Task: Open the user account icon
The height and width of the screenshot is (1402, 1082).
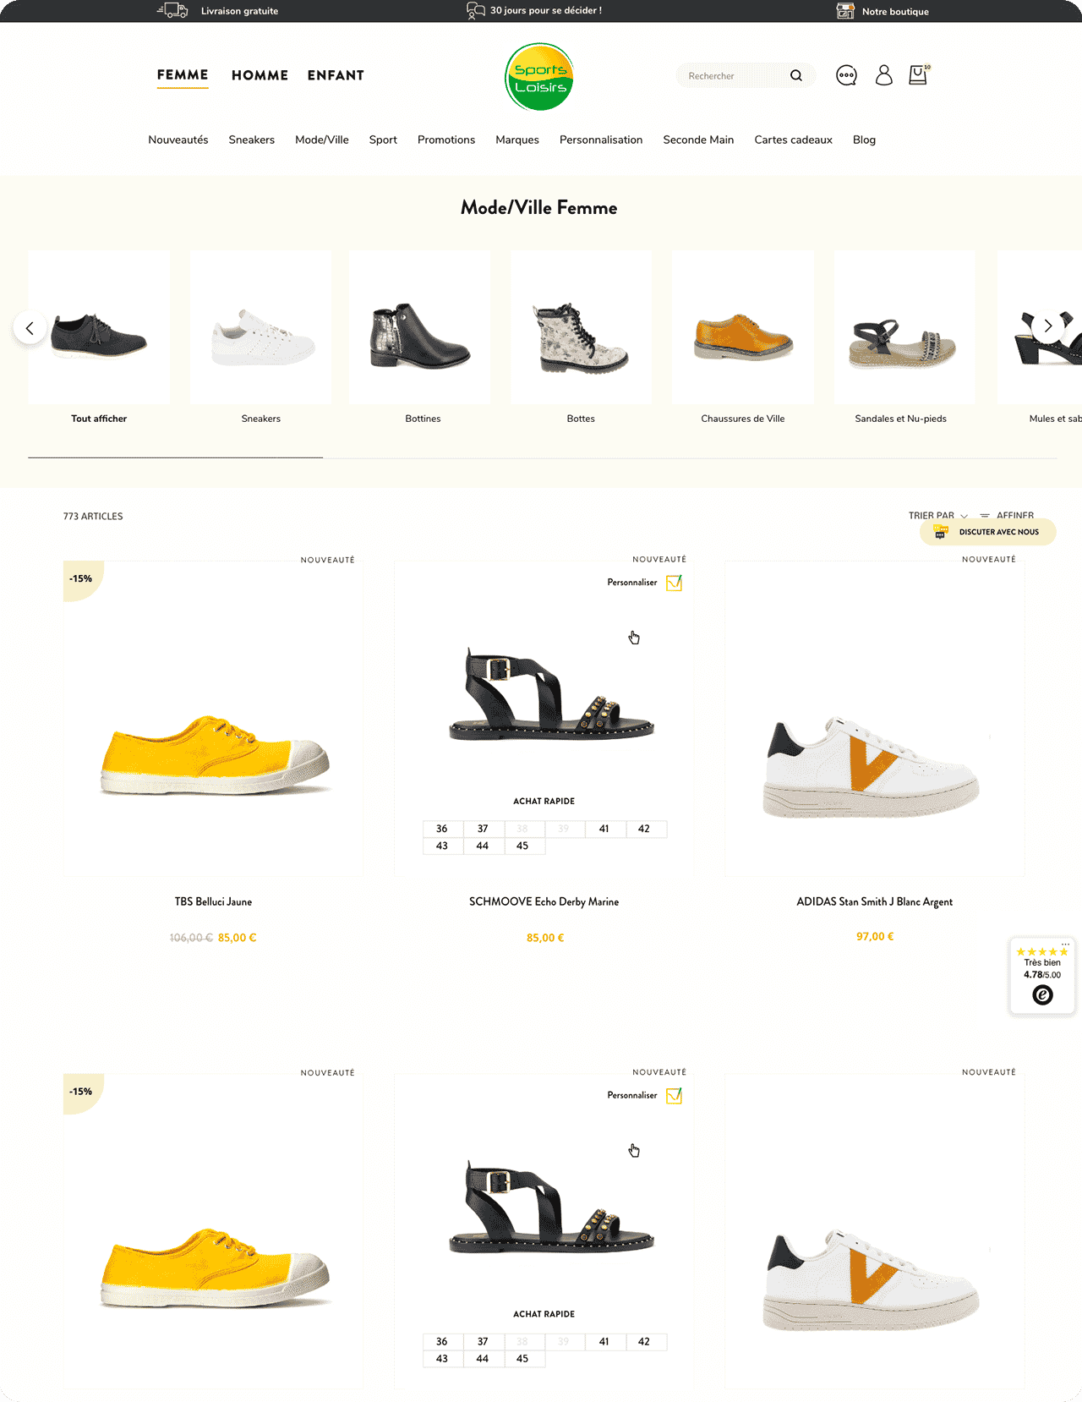Action: point(884,75)
